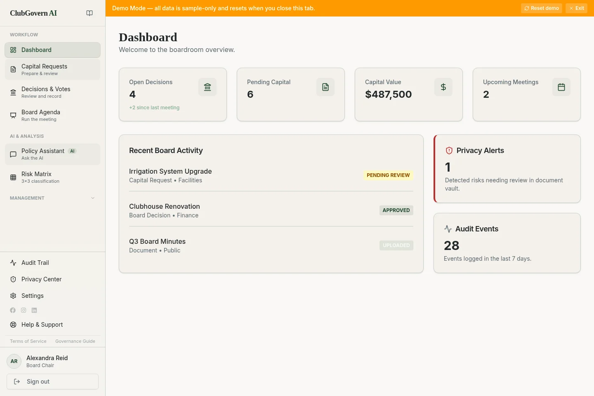Click "Welcome to the boardroom overview." subtitle
Screen dimensions: 594x396
(x=177, y=49)
